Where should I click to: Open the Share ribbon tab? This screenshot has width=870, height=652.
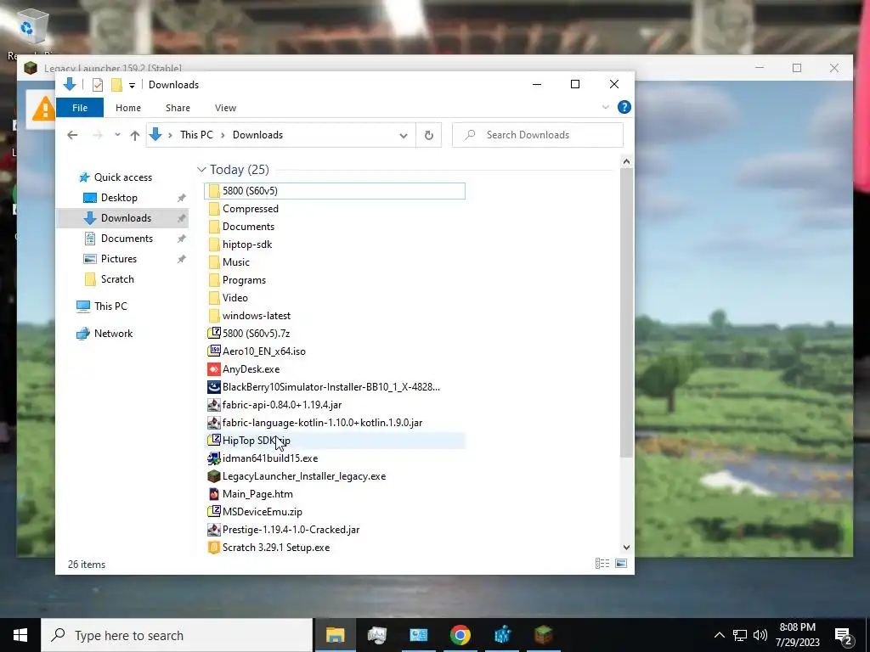coord(178,108)
